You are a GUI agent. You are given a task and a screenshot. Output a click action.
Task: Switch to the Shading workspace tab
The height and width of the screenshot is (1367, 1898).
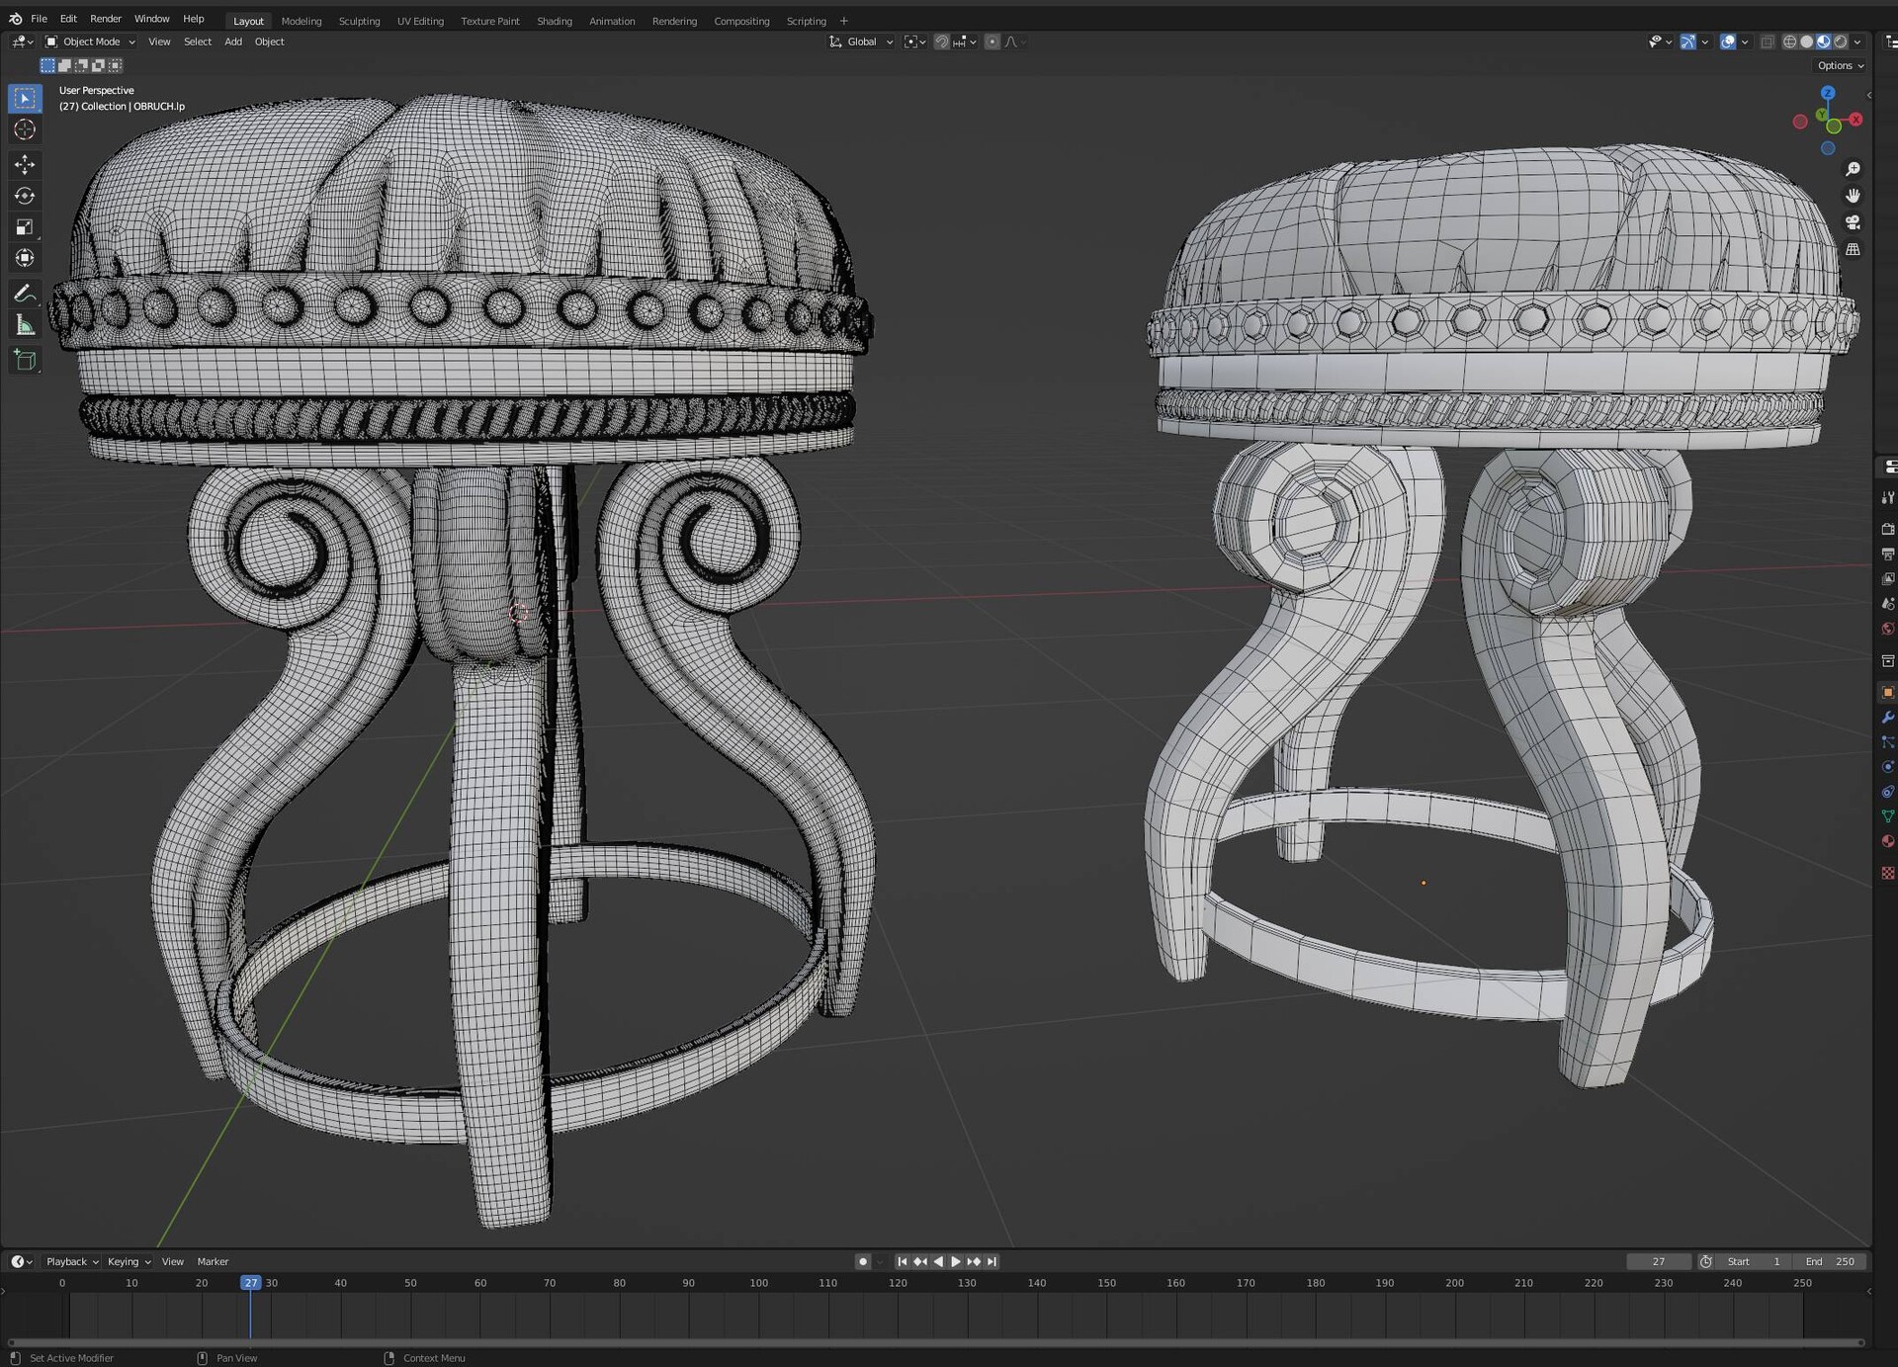(554, 20)
